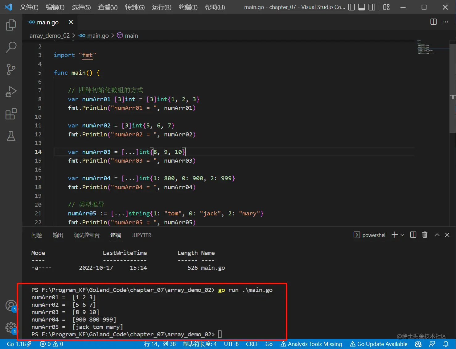Click the VS Code logo icon

point(9,7)
